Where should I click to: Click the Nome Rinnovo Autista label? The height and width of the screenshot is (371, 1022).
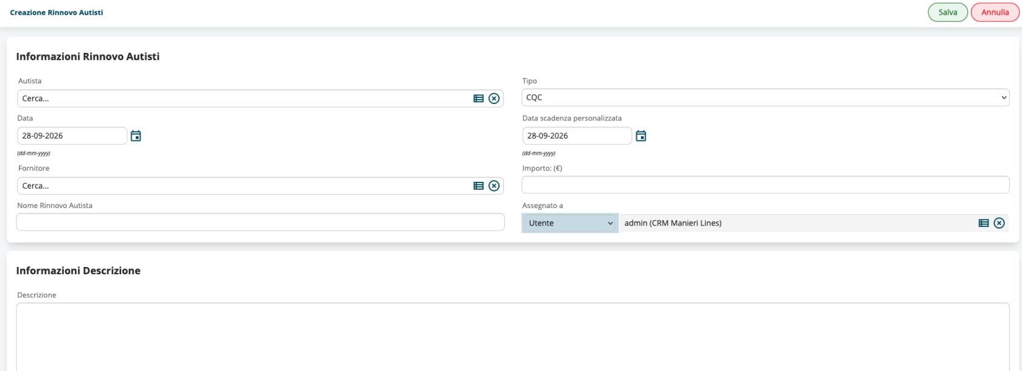pyautogui.click(x=55, y=206)
